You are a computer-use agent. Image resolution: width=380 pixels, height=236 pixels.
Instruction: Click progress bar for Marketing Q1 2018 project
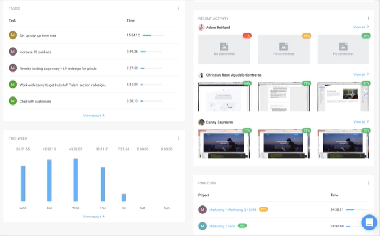[357, 210]
